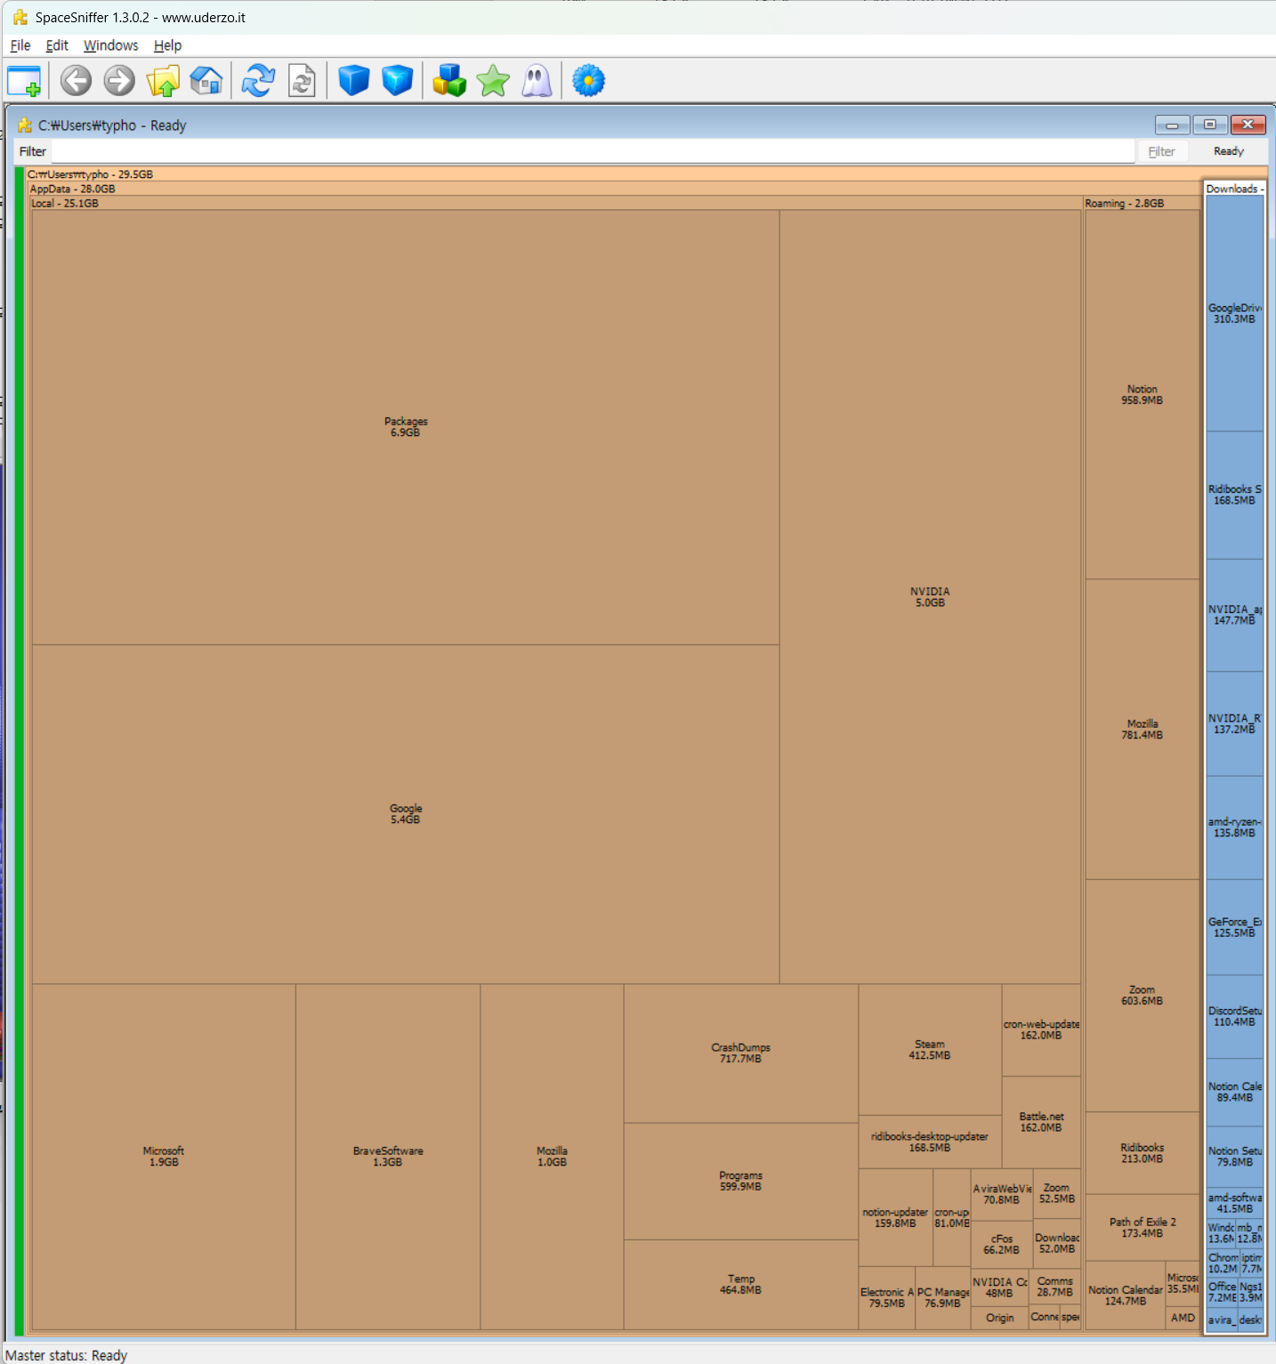Image resolution: width=1276 pixels, height=1364 pixels.
Task: Select the notion-updater 159.8MB block
Action: click(x=895, y=1218)
